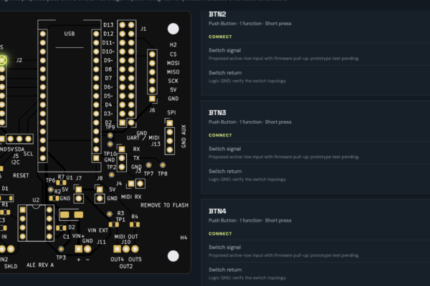Click BTN2's 'Push Button · 1 function' subtitle
Image resolution: width=430 pixels, height=286 pixels.
[250, 24]
